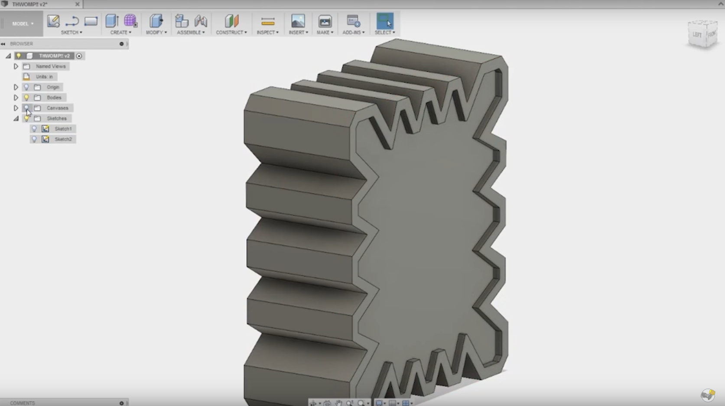Expand the Canvases folder
The height and width of the screenshot is (406, 725).
pyautogui.click(x=16, y=108)
